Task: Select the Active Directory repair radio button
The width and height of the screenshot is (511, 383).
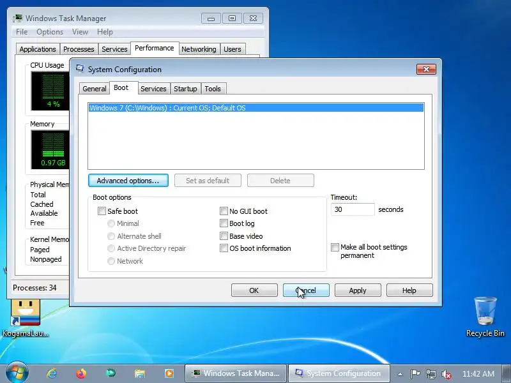Action: 111,248
